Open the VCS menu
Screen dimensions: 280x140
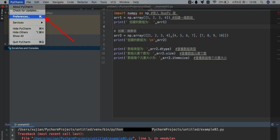tap(113, 2)
